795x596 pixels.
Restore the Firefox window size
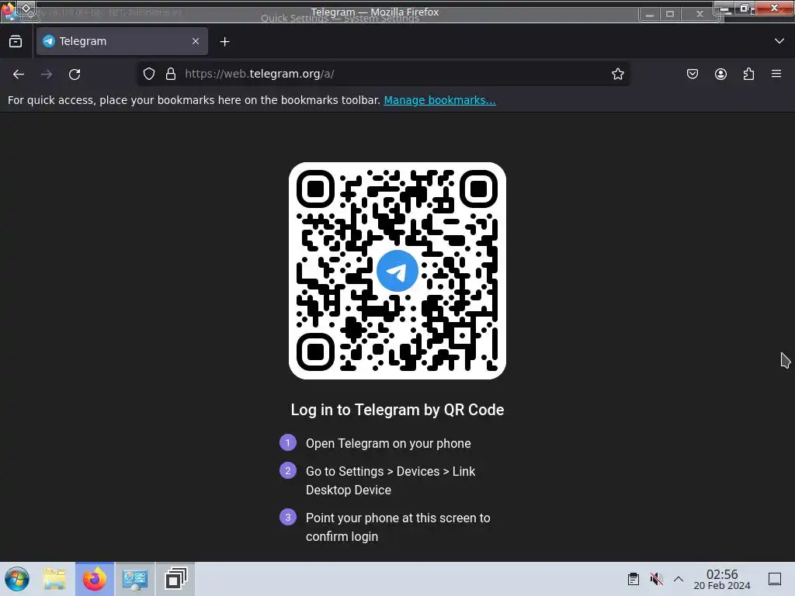[745, 8]
